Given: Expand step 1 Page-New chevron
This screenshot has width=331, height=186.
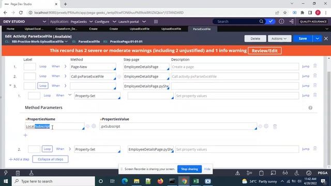Looking at the screenshot, I should (66, 66).
